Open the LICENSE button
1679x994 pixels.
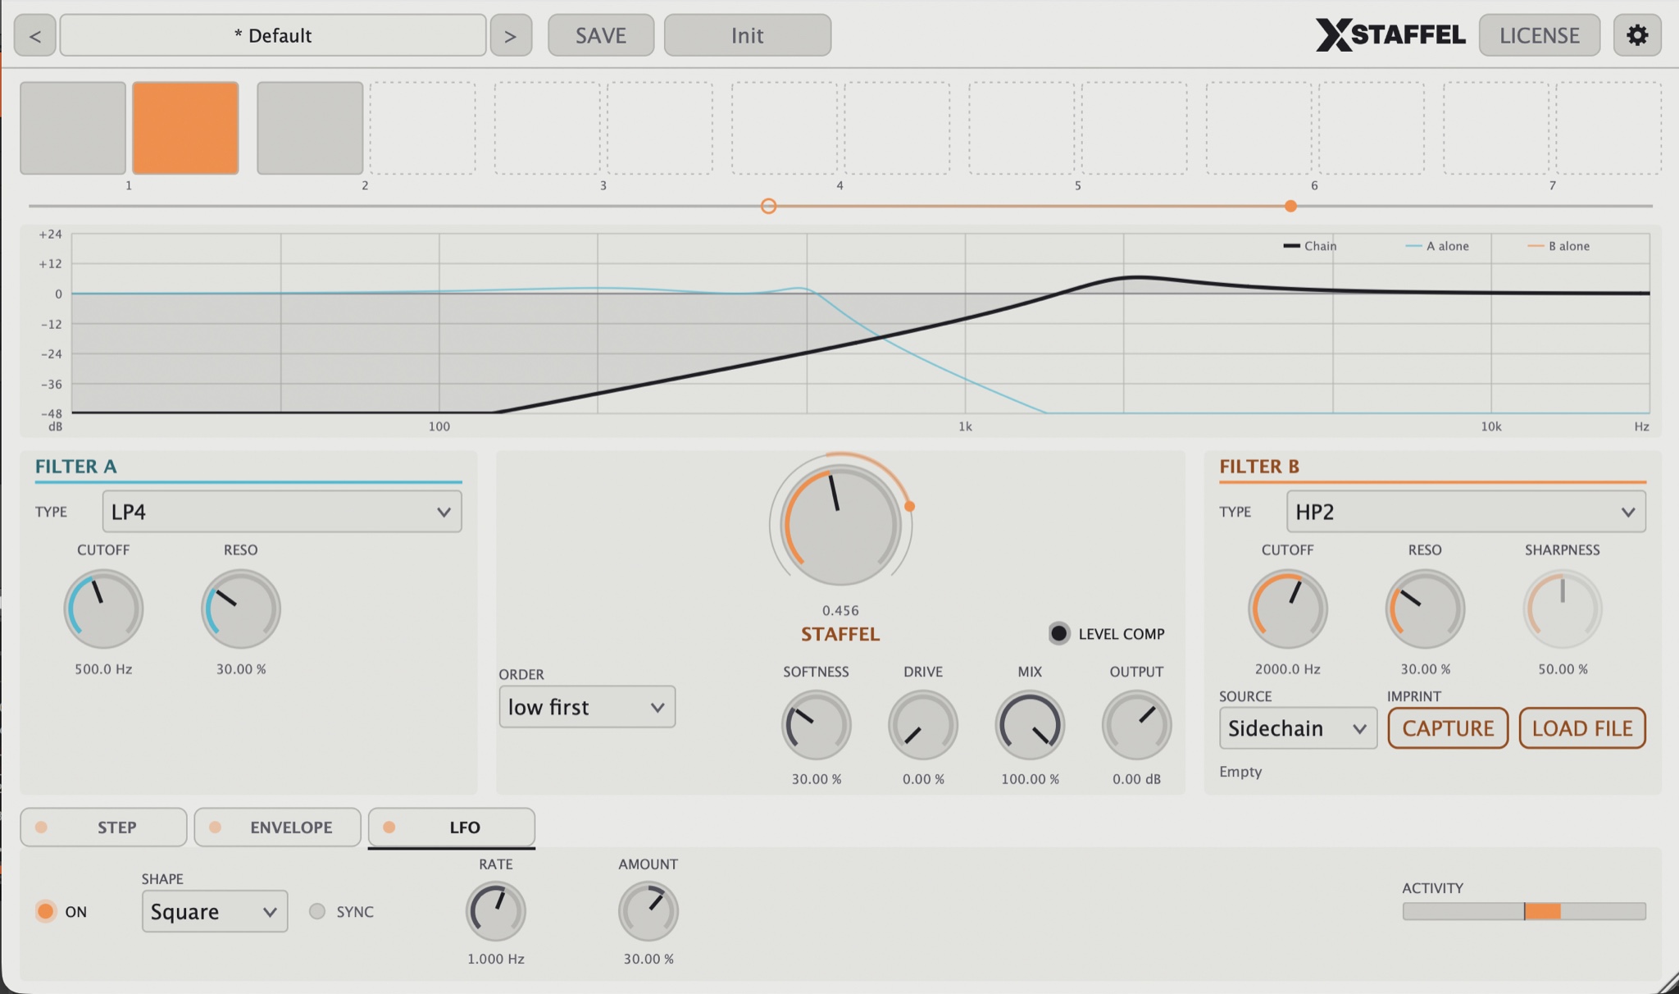[x=1540, y=35]
